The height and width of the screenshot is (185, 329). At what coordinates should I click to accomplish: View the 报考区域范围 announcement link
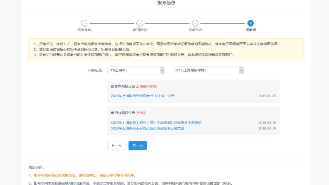tap(147, 129)
